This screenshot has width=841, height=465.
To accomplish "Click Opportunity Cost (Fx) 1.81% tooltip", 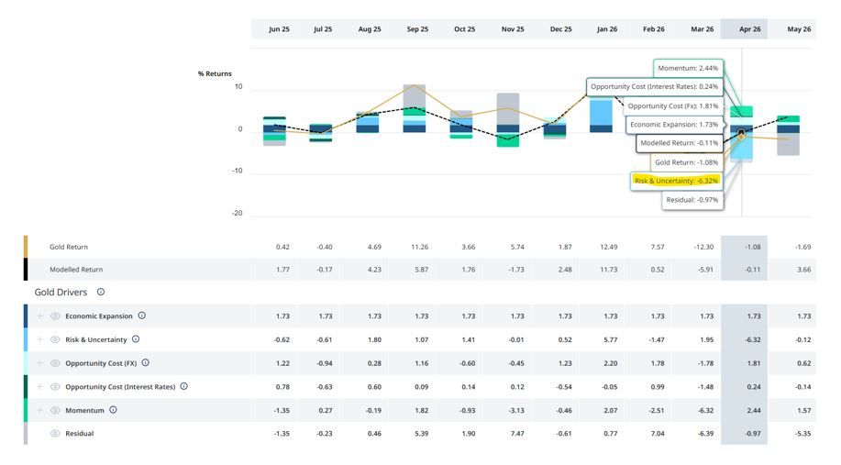I will (x=672, y=106).
